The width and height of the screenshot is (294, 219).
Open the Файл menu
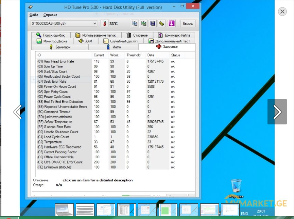click(34, 15)
